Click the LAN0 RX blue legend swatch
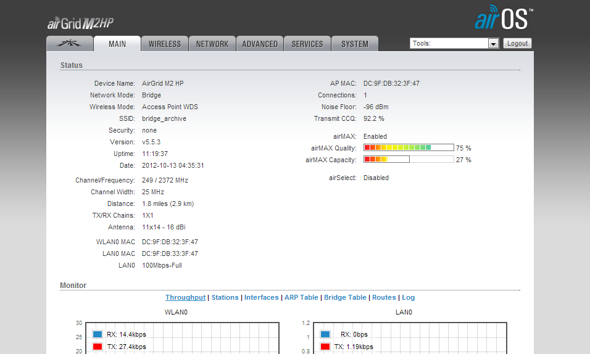 pyautogui.click(x=325, y=334)
